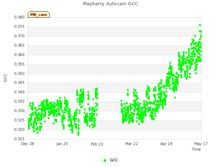
Task: Click the y-axis value 0.370
Action: [x=19, y=36]
